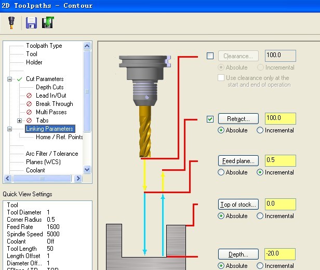Click the tree scroll up arrow
The image size is (320, 270).
pyautogui.click(x=87, y=46)
